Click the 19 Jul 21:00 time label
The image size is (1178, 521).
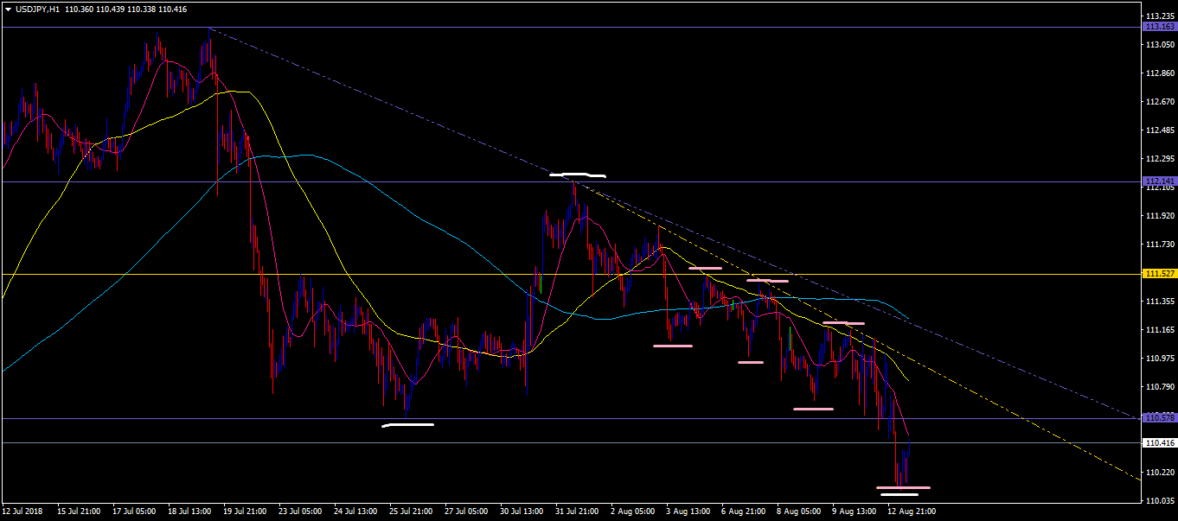[244, 511]
